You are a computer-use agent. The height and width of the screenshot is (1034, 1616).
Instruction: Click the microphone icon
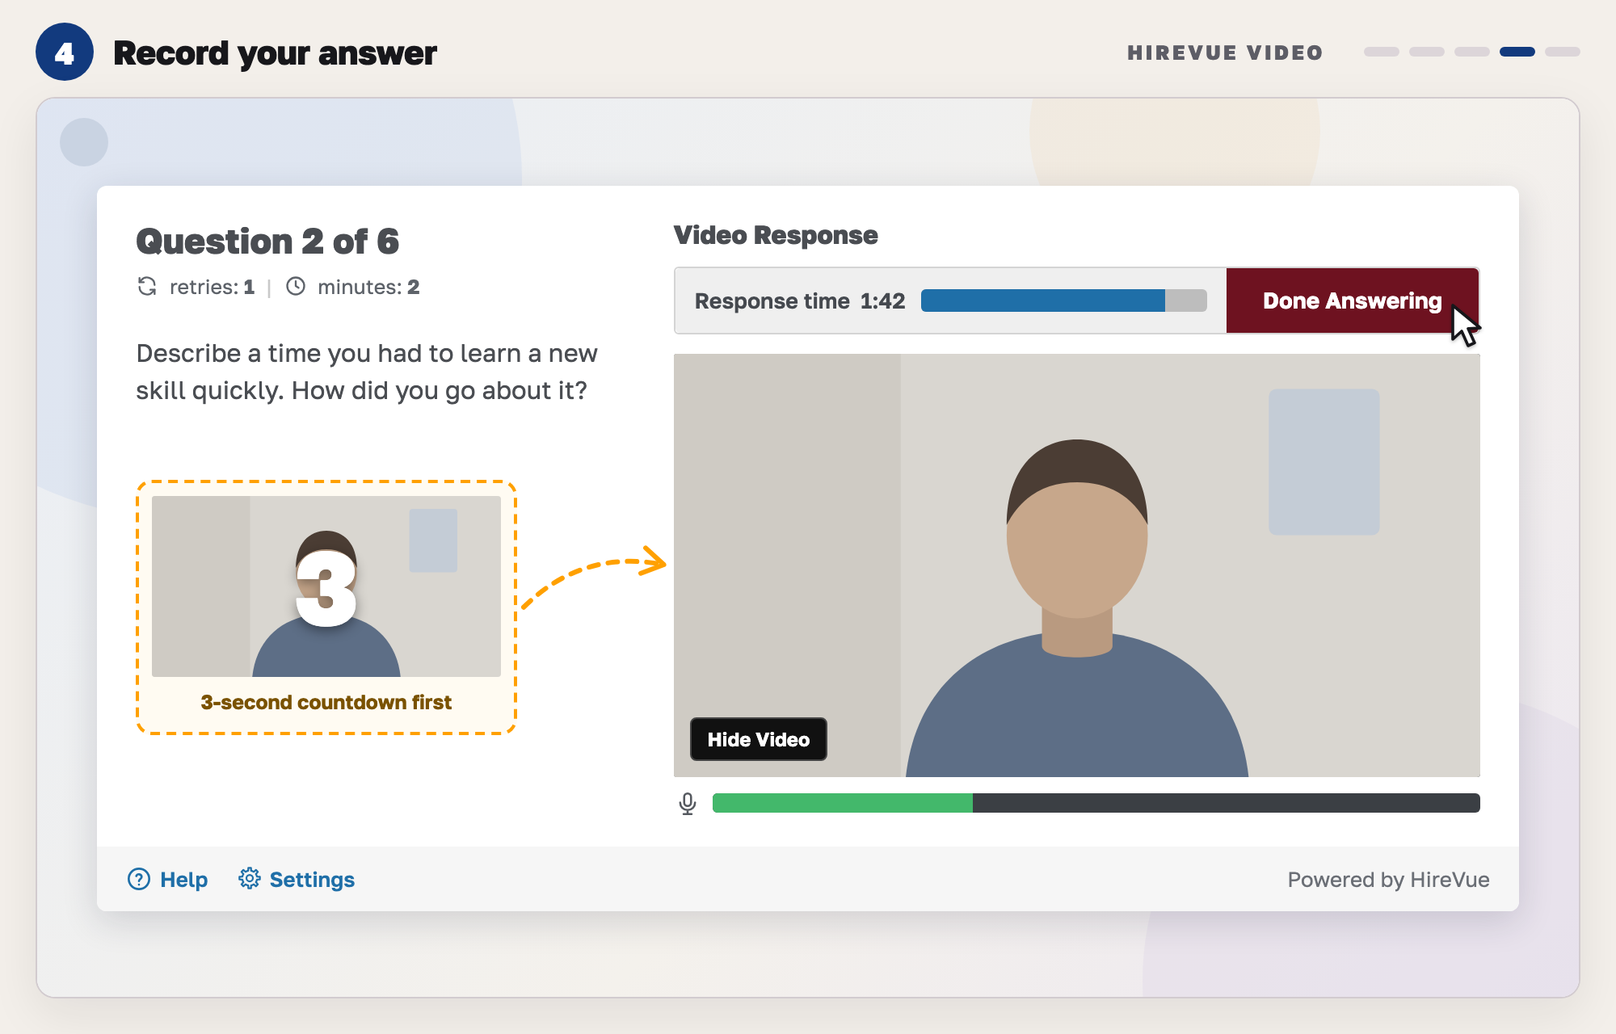(x=688, y=804)
